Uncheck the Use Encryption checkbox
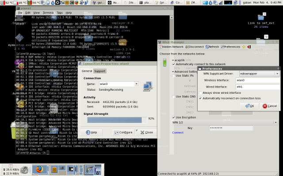 173,117
